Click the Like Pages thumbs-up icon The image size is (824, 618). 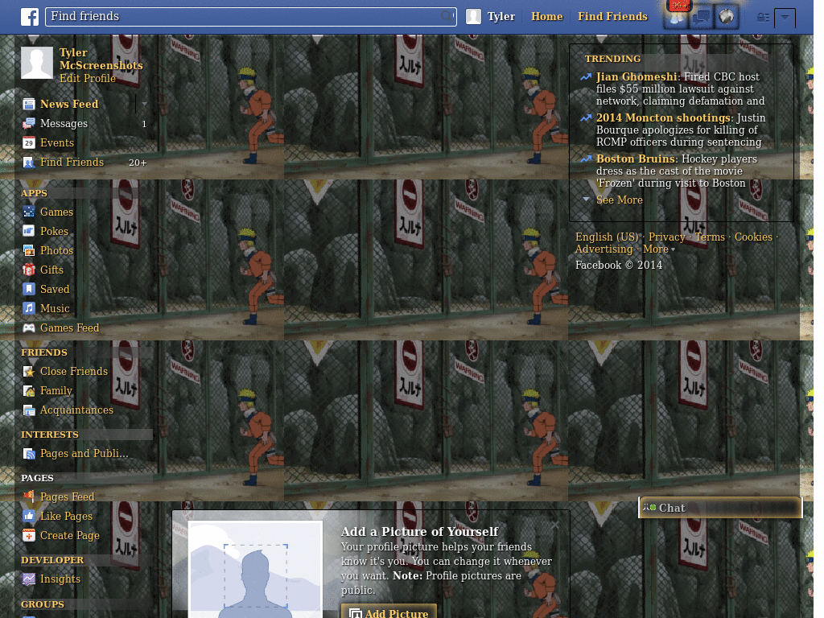tap(29, 516)
